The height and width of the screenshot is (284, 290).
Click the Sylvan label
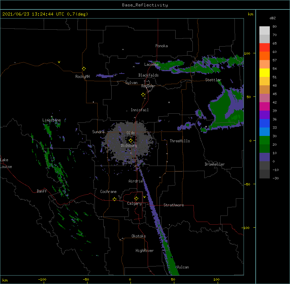point(131,83)
